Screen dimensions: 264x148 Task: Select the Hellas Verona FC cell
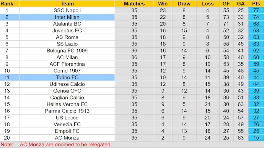pos(67,104)
